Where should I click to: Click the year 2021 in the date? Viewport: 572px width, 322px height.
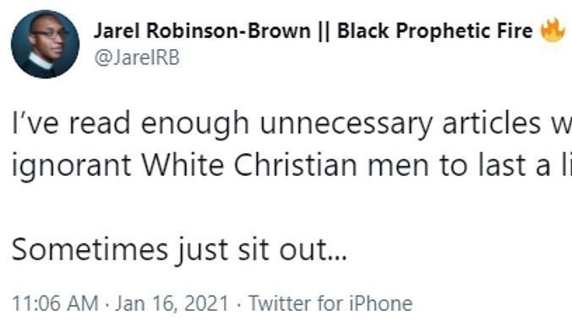(206, 303)
